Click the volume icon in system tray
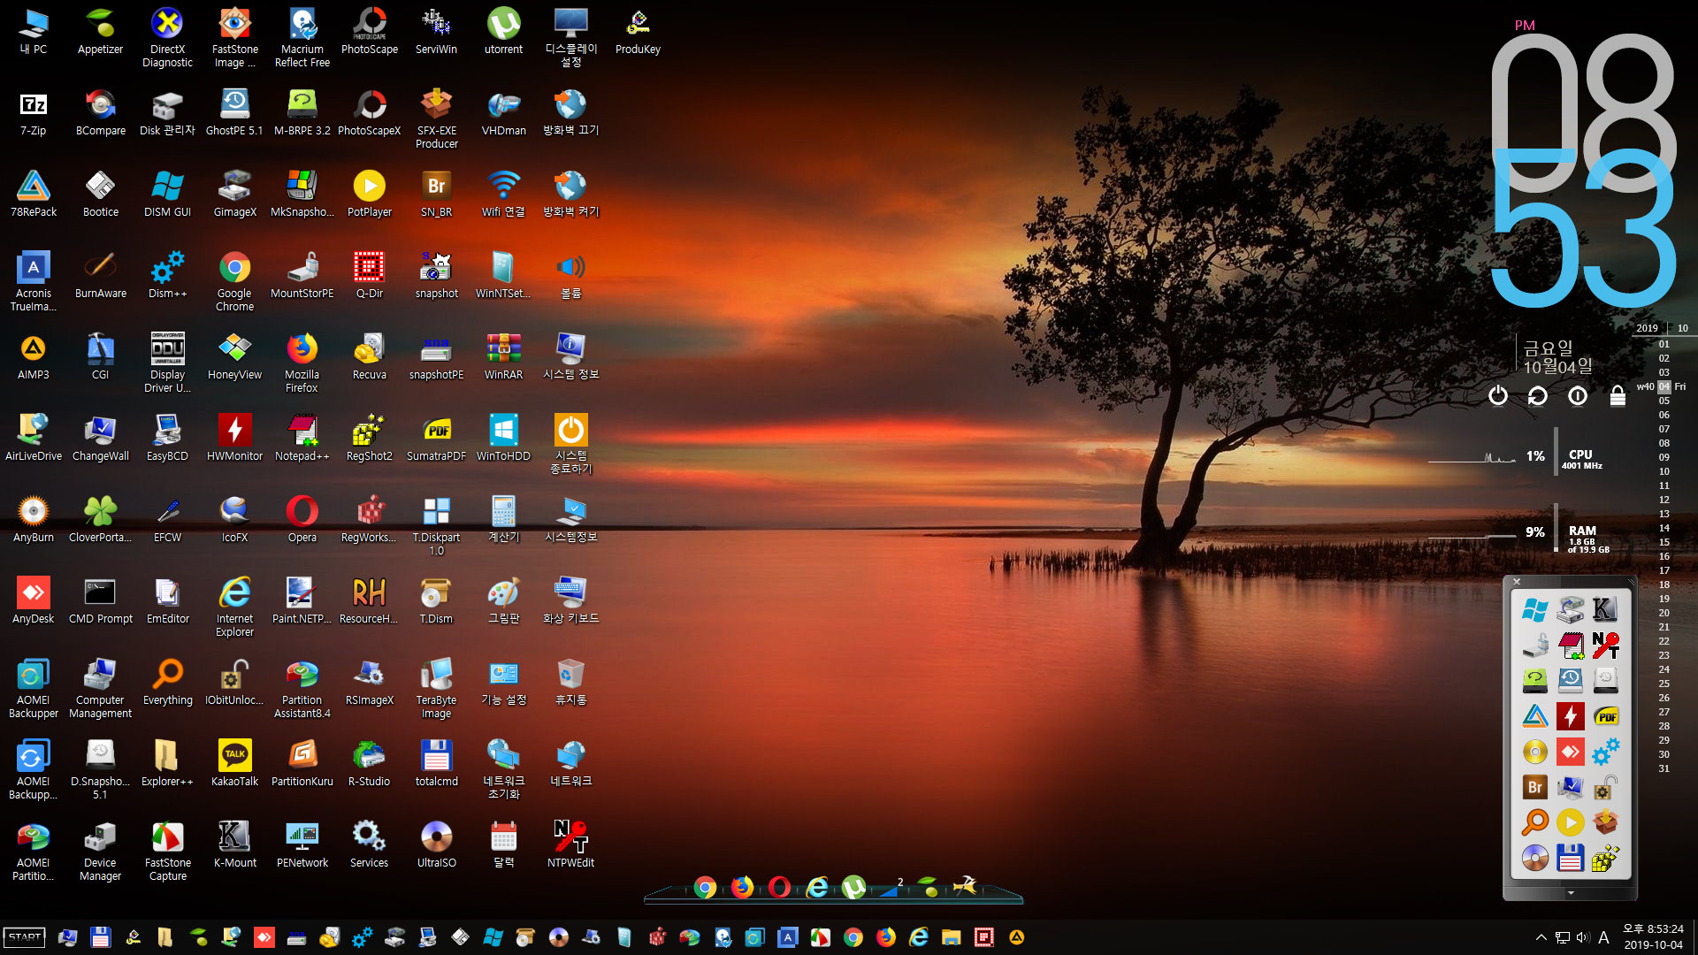Image resolution: width=1698 pixels, height=955 pixels. coord(1582,937)
